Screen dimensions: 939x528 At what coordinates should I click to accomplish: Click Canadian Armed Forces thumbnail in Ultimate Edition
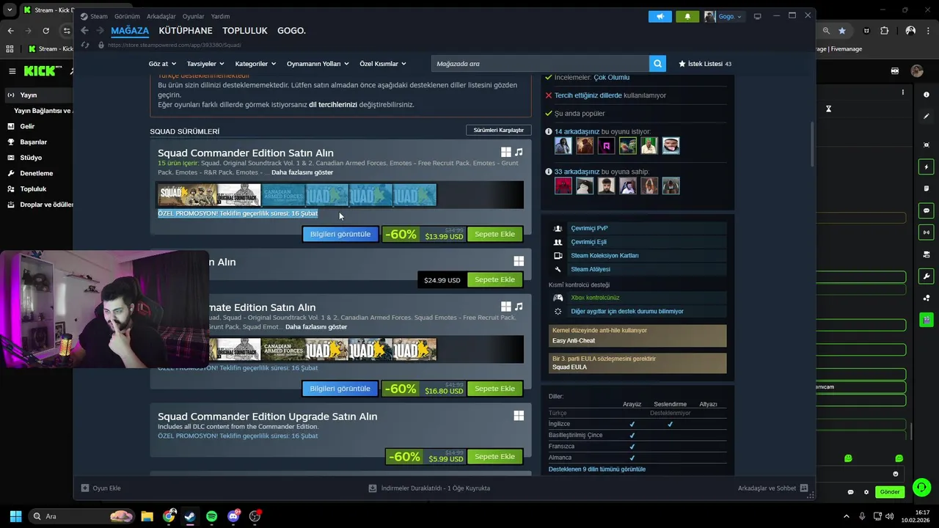click(282, 349)
